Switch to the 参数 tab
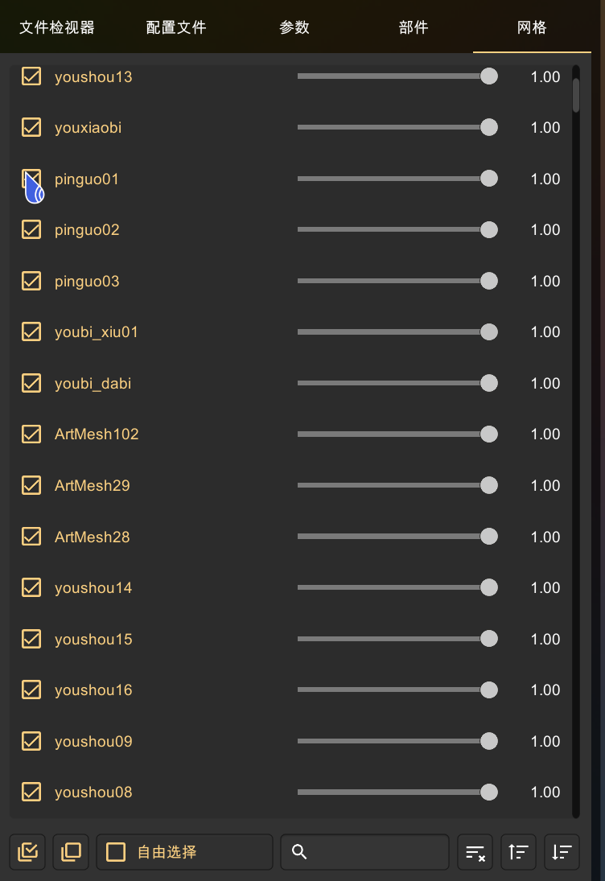This screenshot has width=605, height=881. [294, 27]
